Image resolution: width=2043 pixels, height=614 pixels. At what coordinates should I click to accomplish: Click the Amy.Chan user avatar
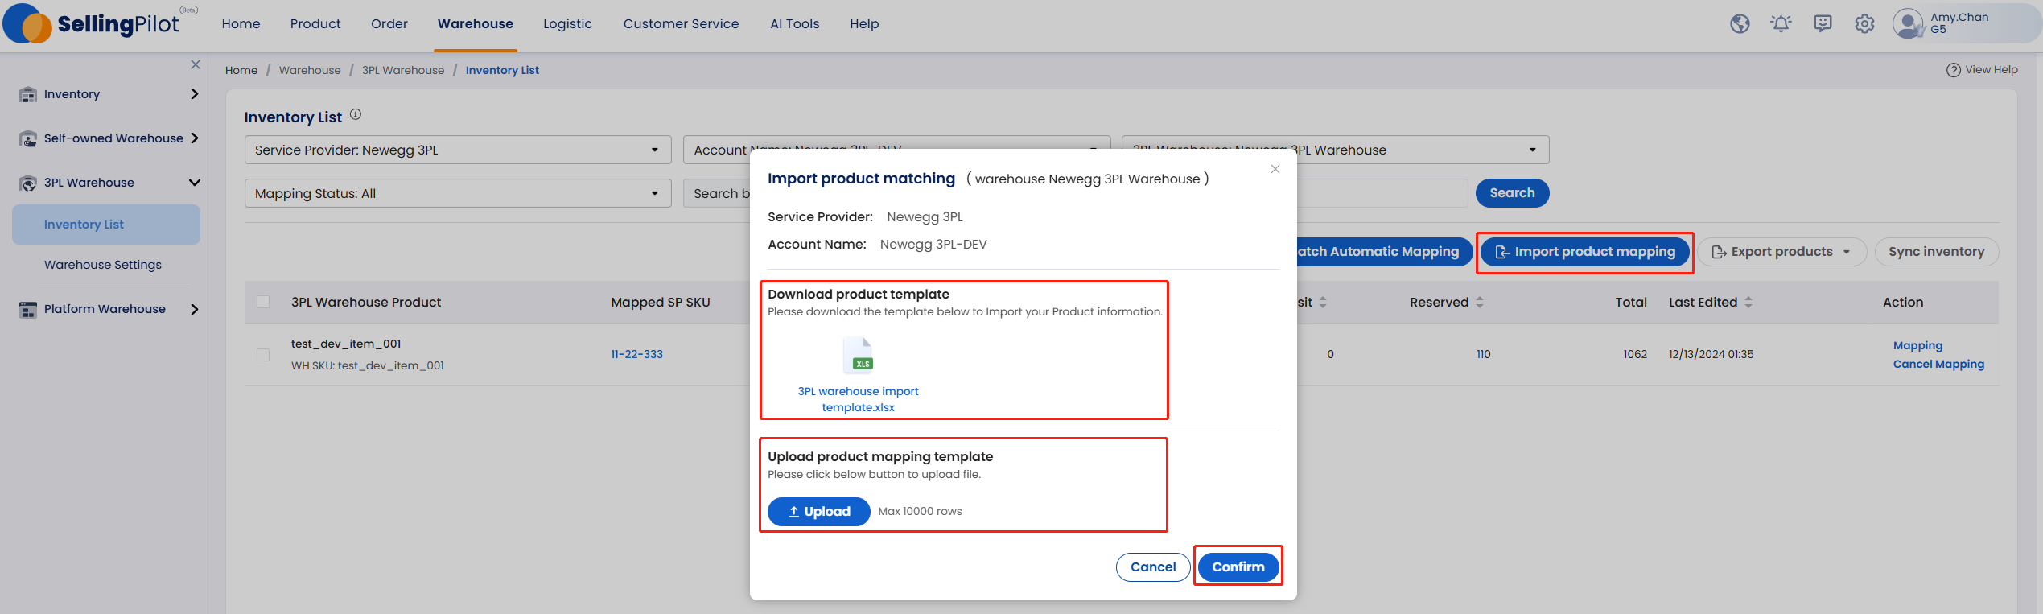tap(1907, 23)
